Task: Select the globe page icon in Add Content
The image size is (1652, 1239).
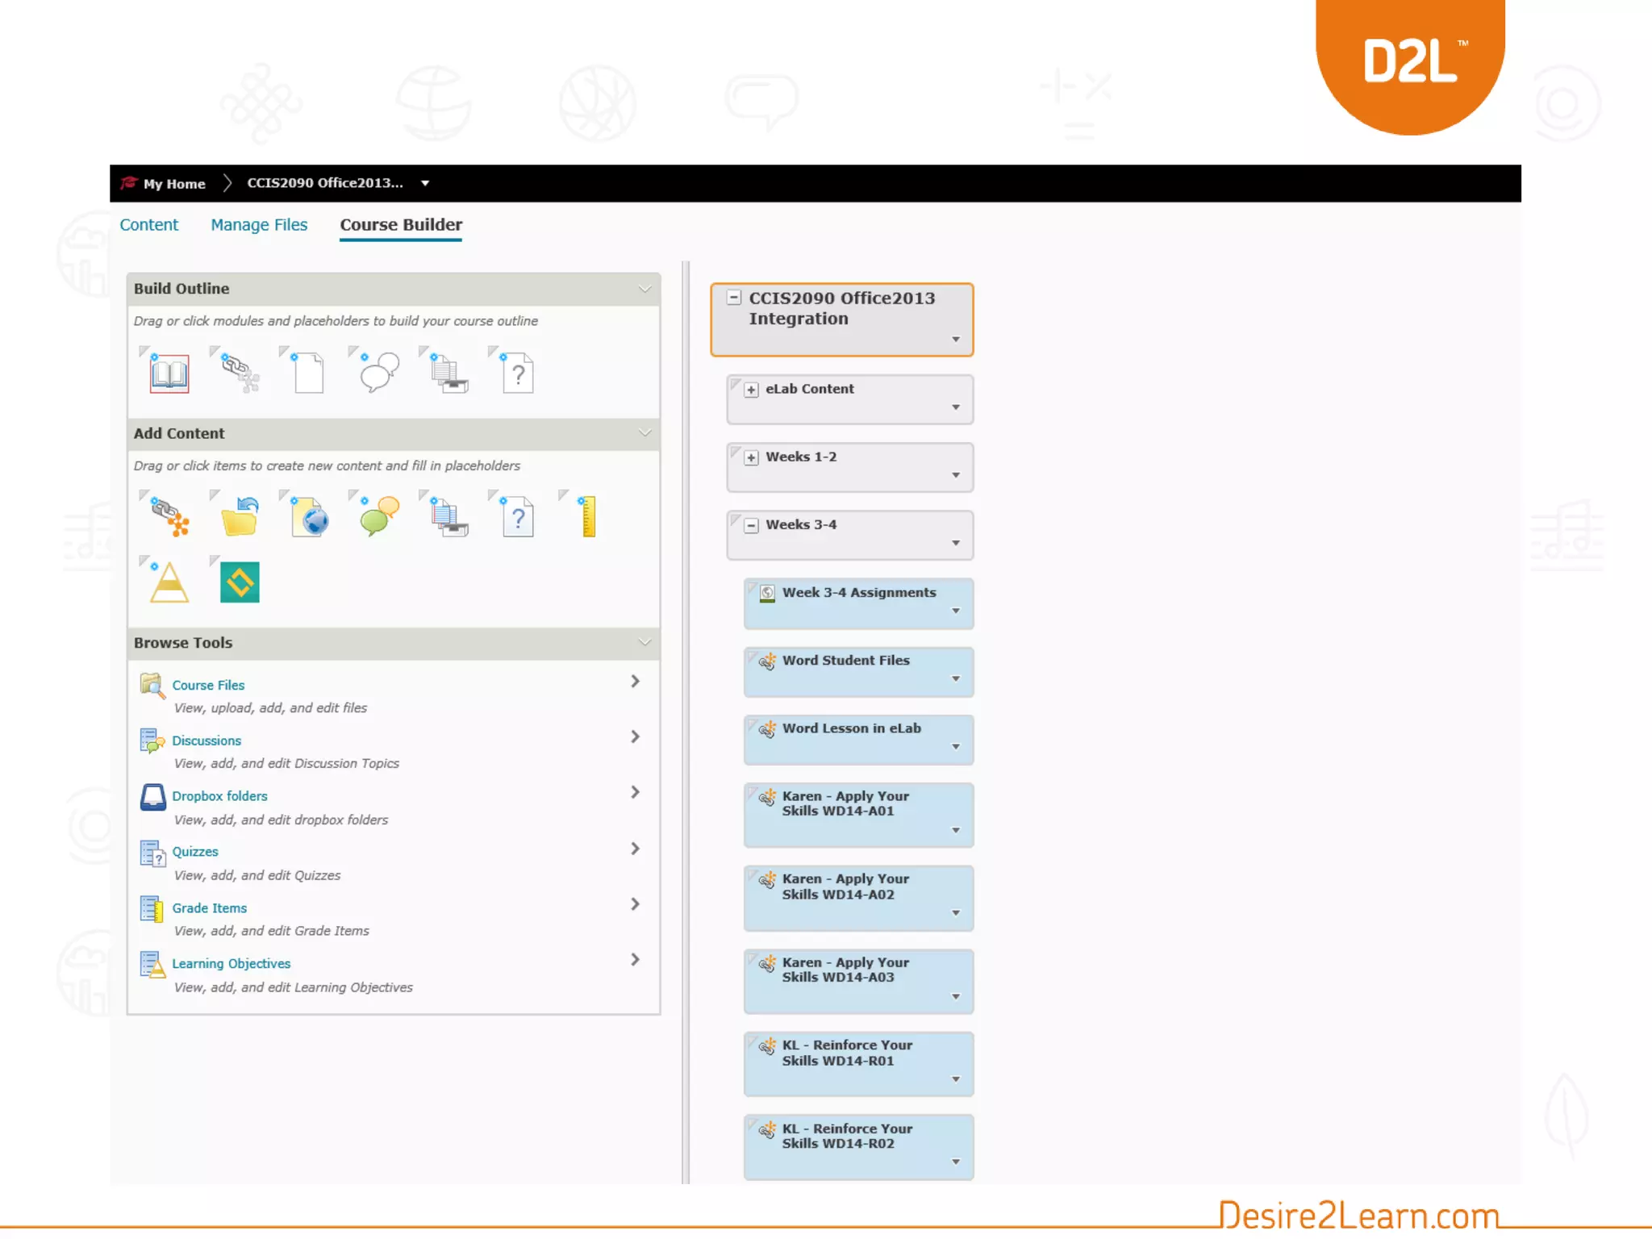Action: click(310, 518)
